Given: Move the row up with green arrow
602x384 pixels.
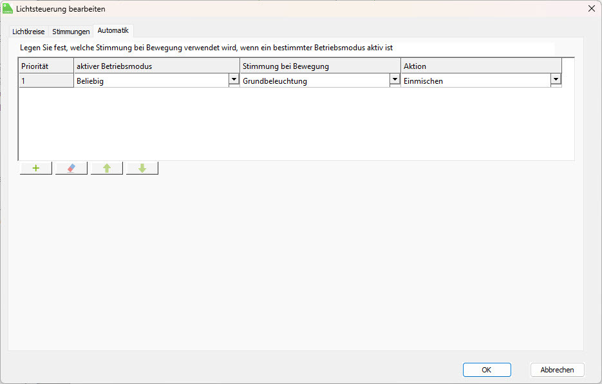Looking at the screenshot, I should point(107,168).
